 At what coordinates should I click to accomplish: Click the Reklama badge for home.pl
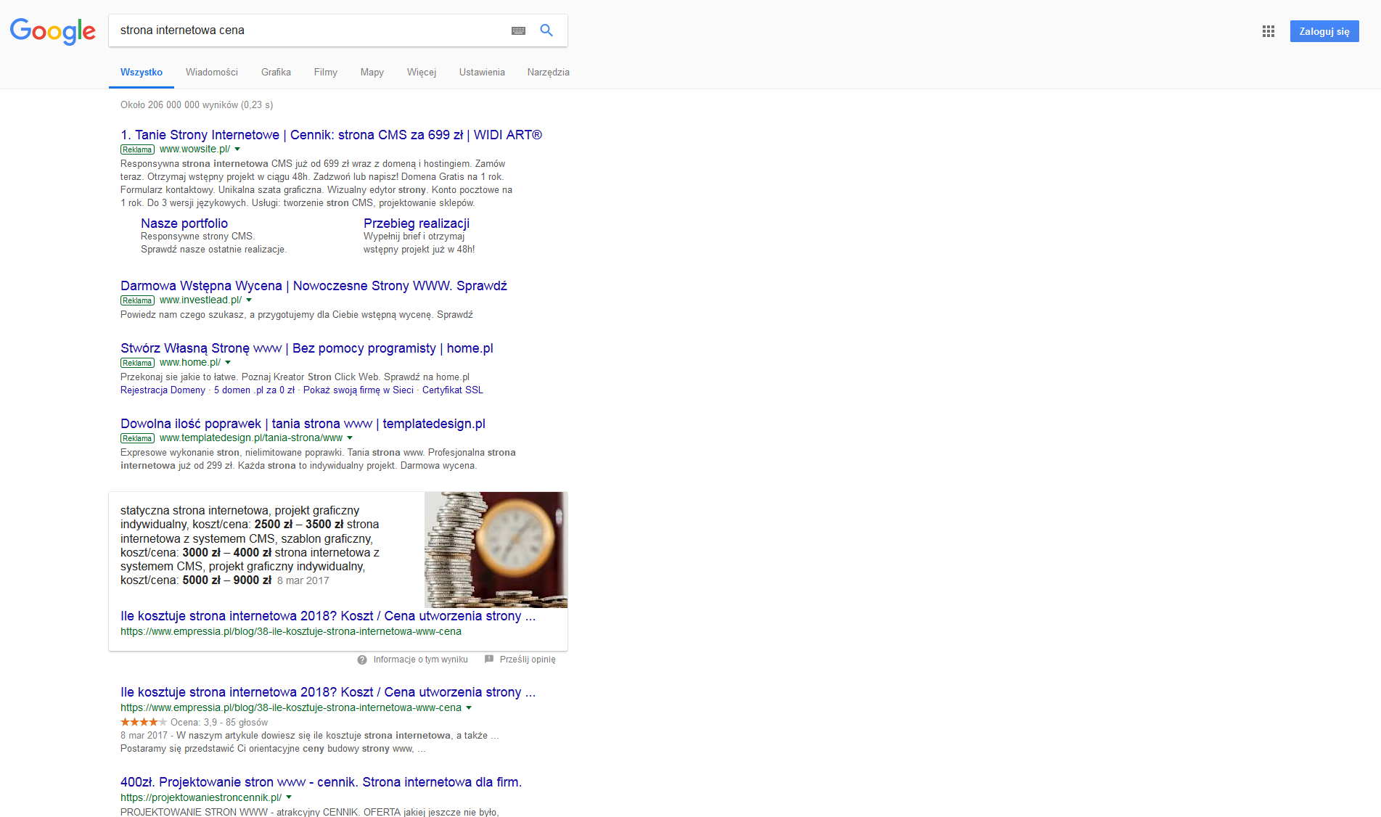click(137, 363)
